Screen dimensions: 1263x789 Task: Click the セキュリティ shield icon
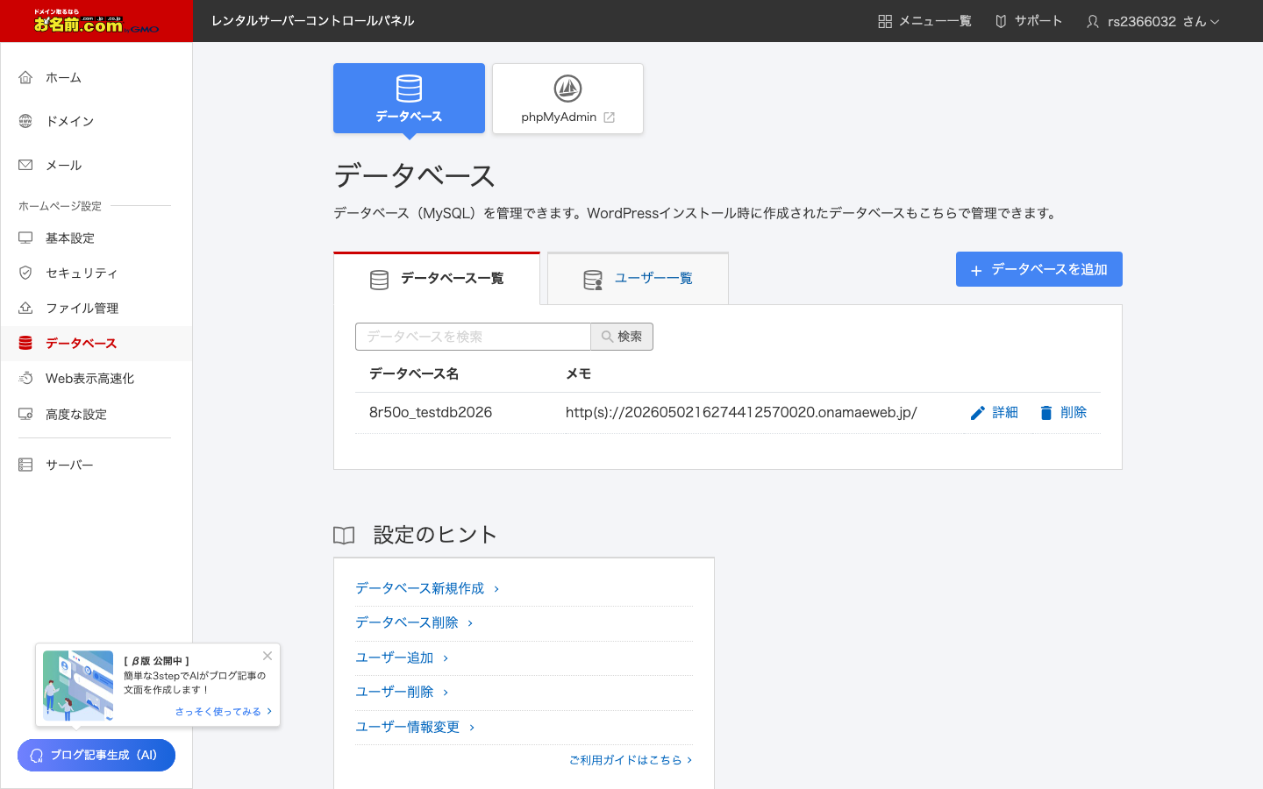(x=25, y=273)
